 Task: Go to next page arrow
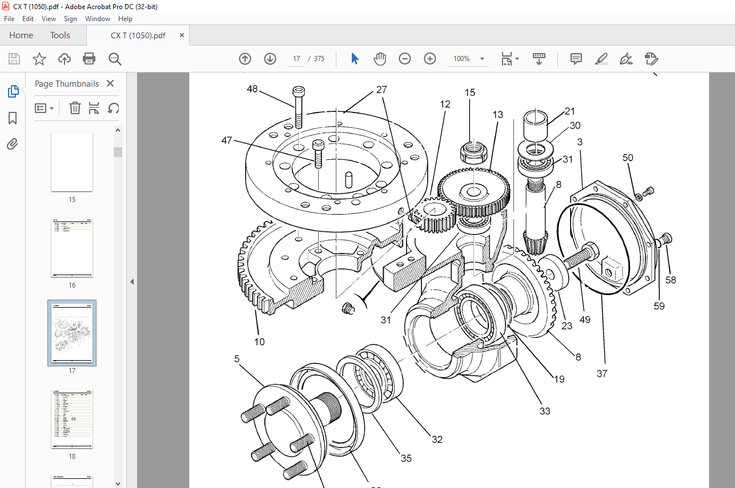(x=270, y=59)
